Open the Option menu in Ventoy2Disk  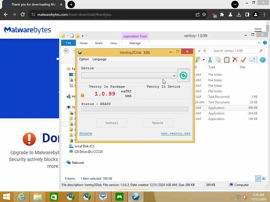coord(84,59)
